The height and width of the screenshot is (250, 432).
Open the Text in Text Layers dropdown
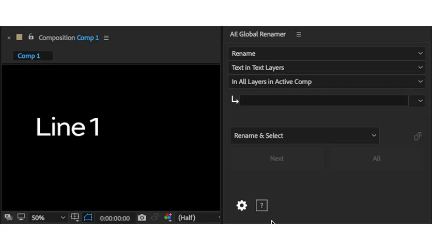327,68
